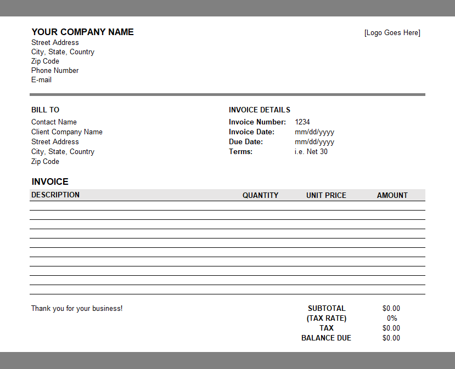Image resolution: width=455 pixels, height=369 pixels.
Task: Click the invoice number value 1234
Action: pyautogui.click(x=302, y=122)
